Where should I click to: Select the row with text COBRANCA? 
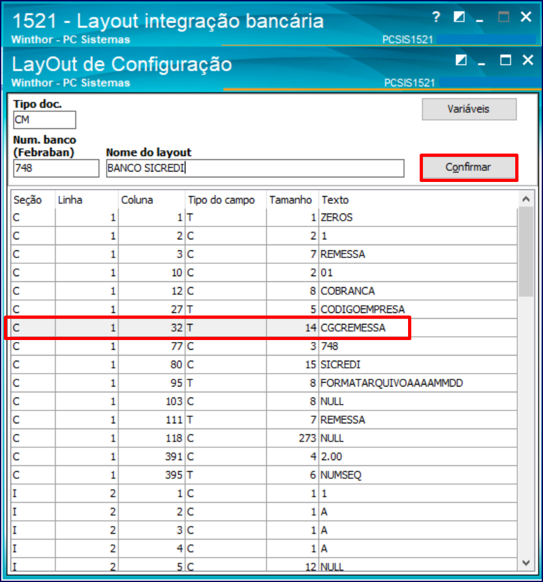(x=264, y=291)
